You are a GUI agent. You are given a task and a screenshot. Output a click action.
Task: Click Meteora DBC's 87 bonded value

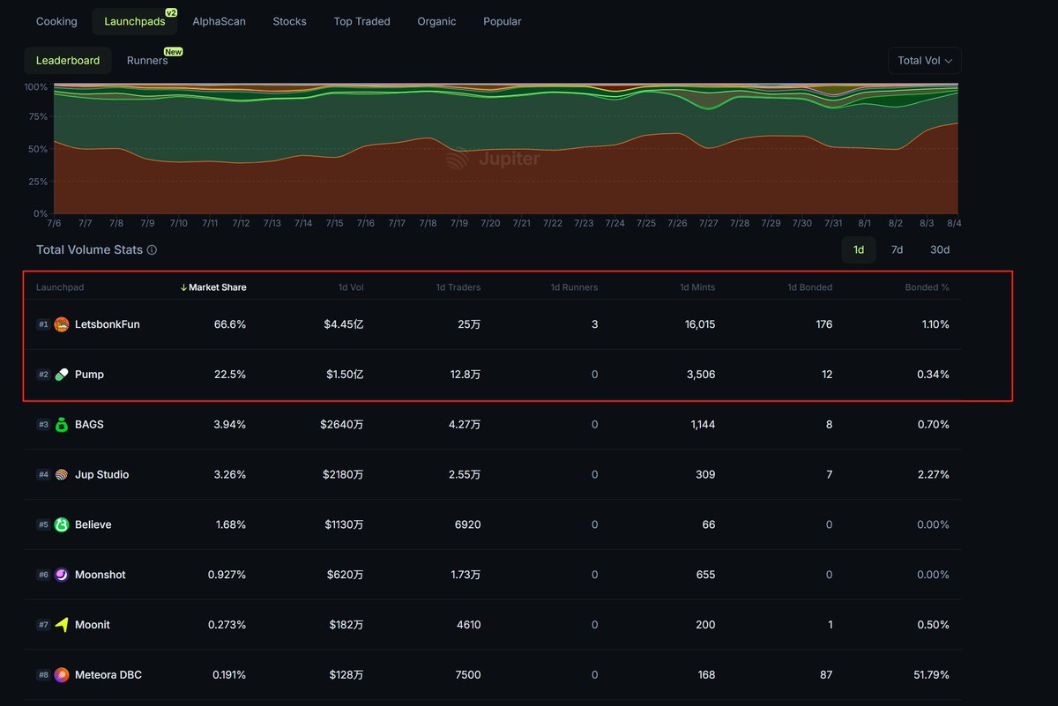825,675
